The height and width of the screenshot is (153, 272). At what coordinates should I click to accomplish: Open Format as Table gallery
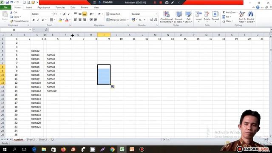178,17
